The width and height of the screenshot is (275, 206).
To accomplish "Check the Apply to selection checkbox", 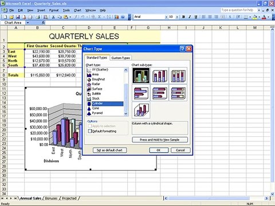I will [x=90, y=126].
